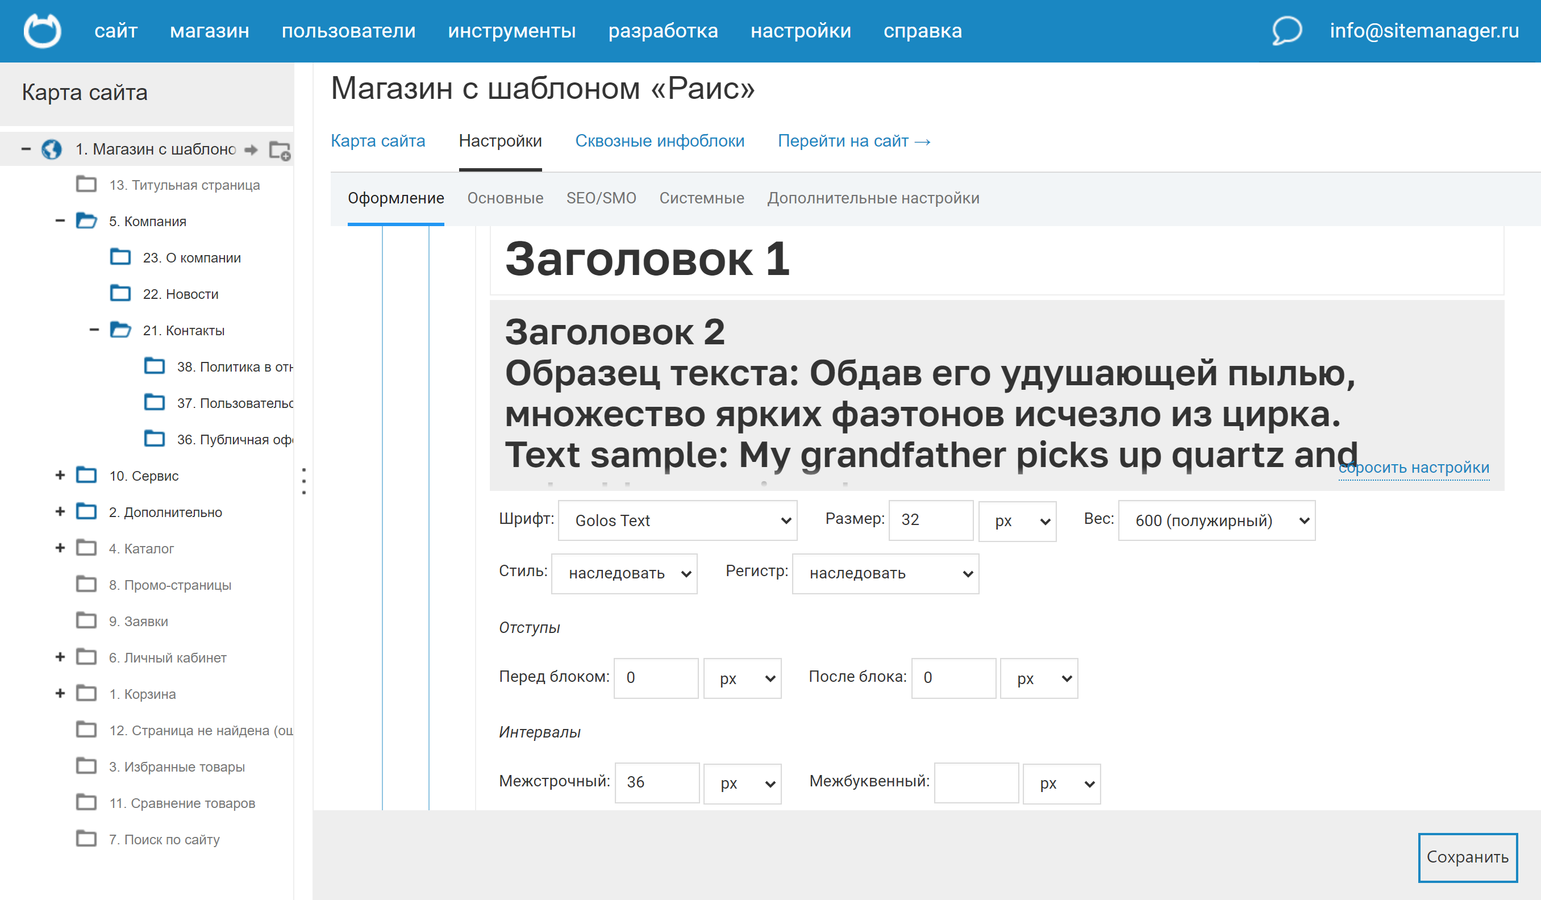Click the folder icon next to «4. Каталог»
This screenshot has width=1541, height=900.
[87, 547]
